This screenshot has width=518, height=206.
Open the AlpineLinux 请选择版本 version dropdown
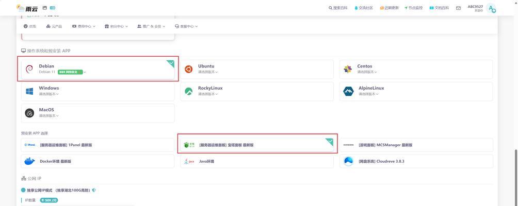[369, 94]
